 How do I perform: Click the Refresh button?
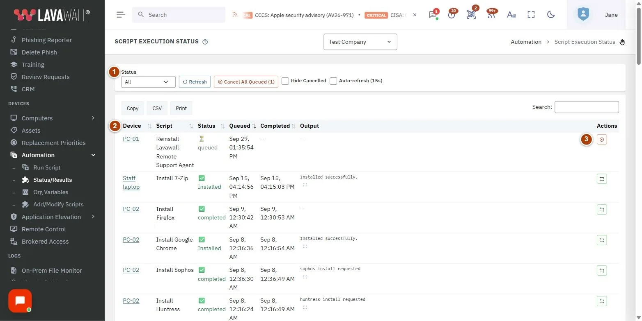click(195, 82)
